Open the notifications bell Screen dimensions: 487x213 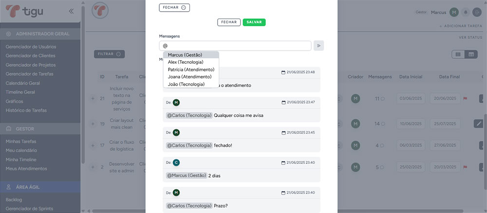[466, 12]
